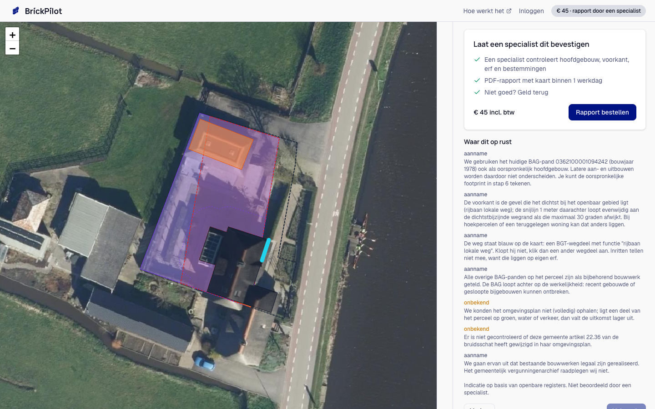The width and height of the screenshot is (655, 409).
Task: Click the cyan front facade line on the map
Action: [265, 250]
